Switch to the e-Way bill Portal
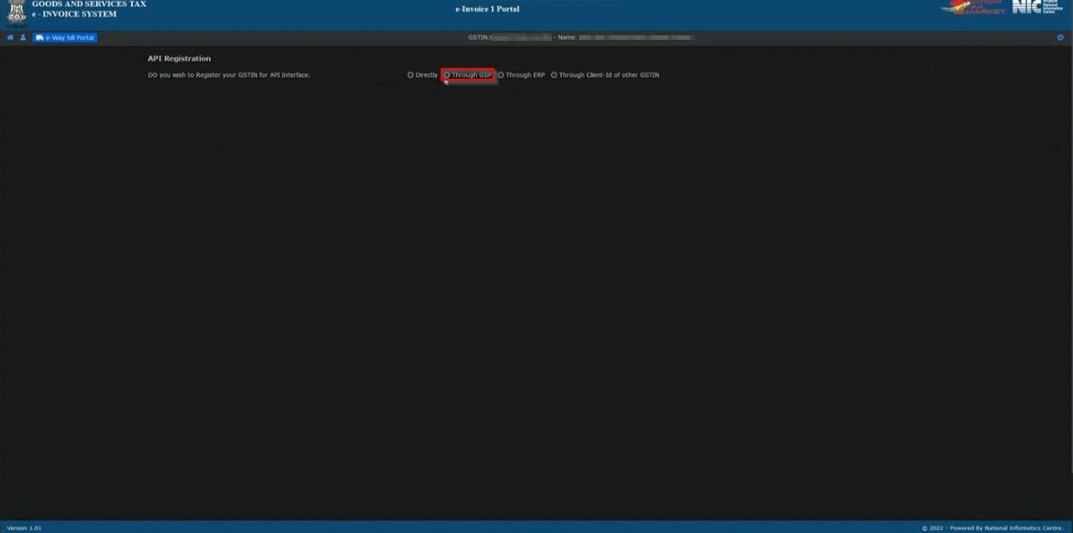This screenshot has width=1073, height=533. pyautogui.click(x=65, y=37)
